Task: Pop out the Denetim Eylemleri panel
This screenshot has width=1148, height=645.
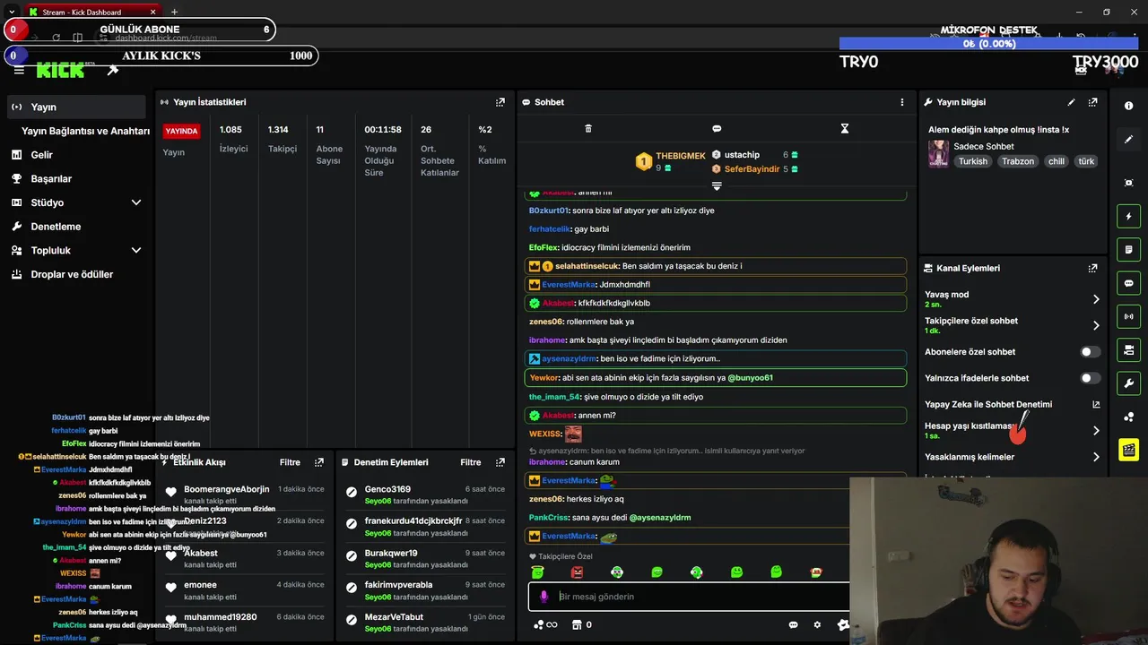Action: tap(500, 462)
